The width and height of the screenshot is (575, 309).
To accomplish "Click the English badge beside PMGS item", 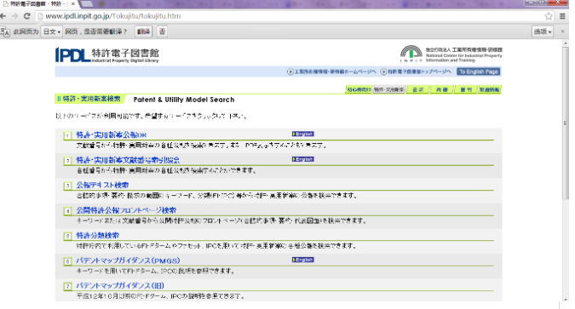I will click(303, 260).
